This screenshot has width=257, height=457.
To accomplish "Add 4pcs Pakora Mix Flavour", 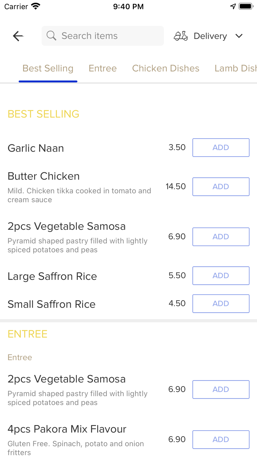I will (221, 440).
